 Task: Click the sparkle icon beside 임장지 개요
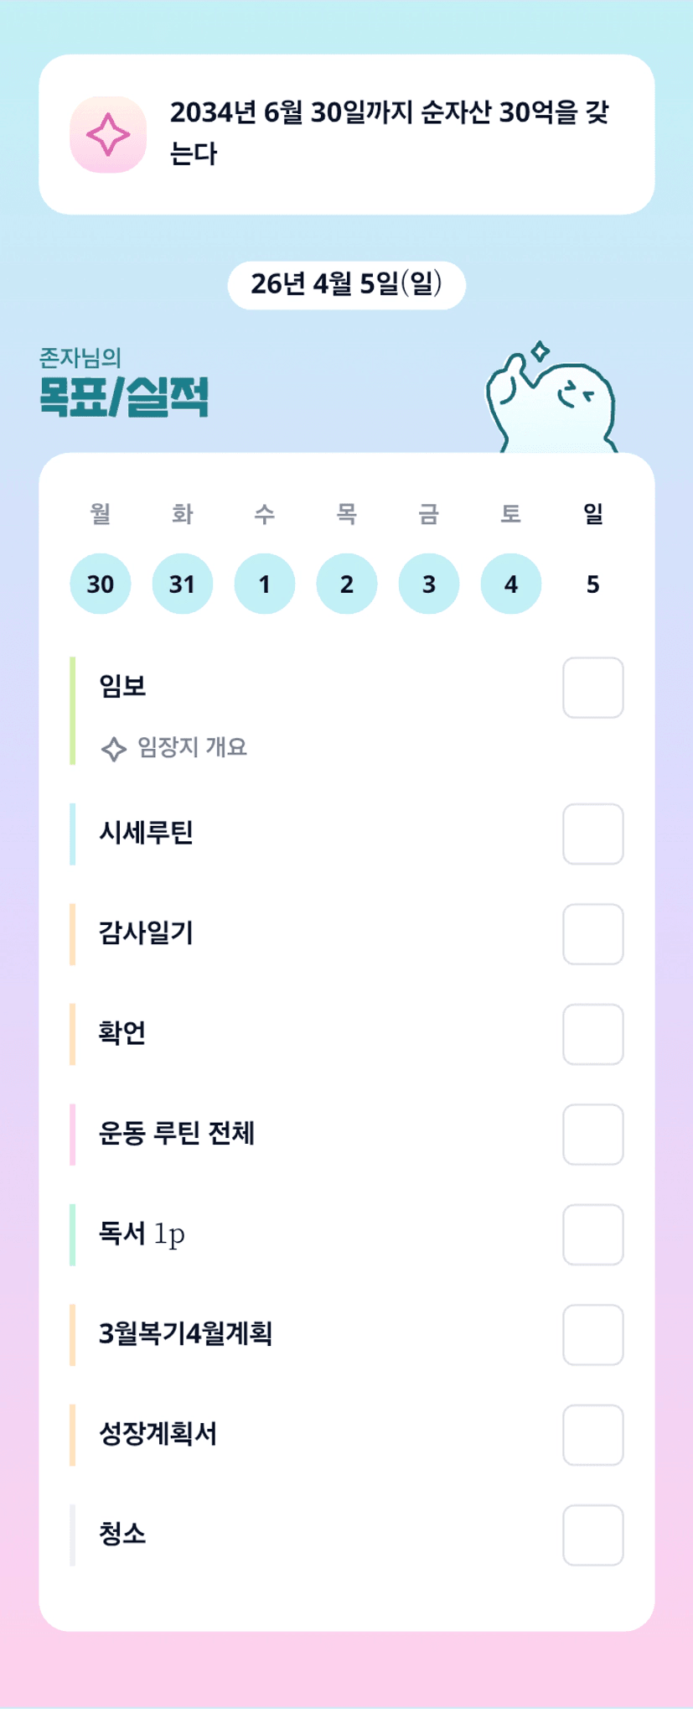click(113, 748)
